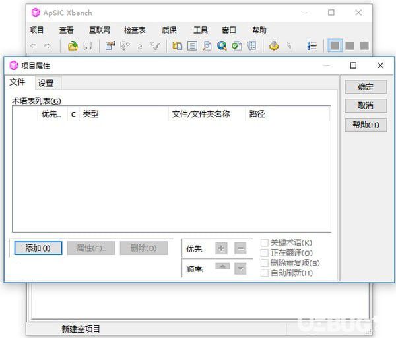Viewport: 396px width, 338px height.
Task: Click the 属性(F) button
Action: tap(91, 248)
